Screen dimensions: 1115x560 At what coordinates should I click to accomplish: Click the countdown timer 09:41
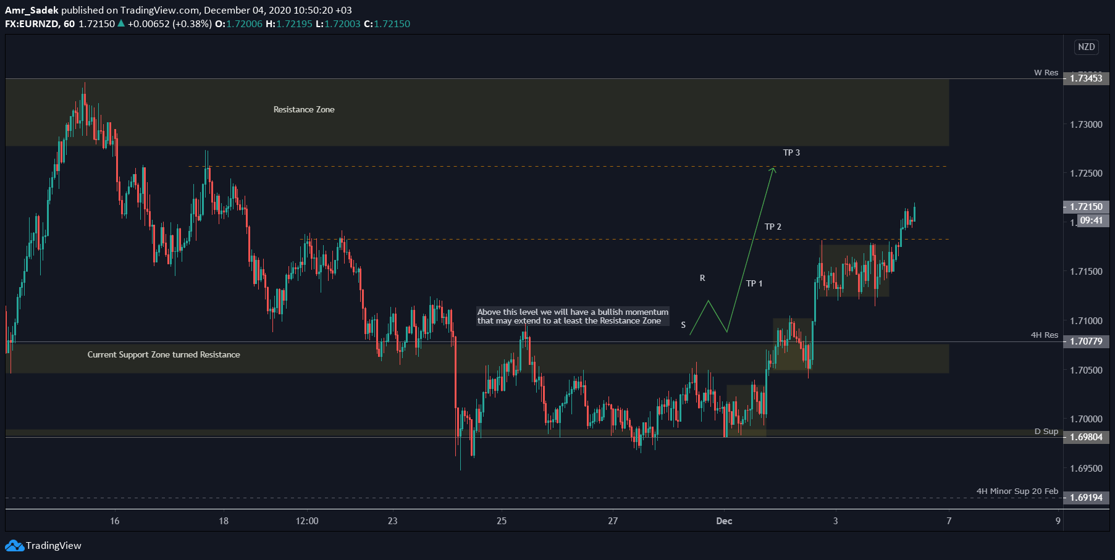click(x=1092, y=220)
